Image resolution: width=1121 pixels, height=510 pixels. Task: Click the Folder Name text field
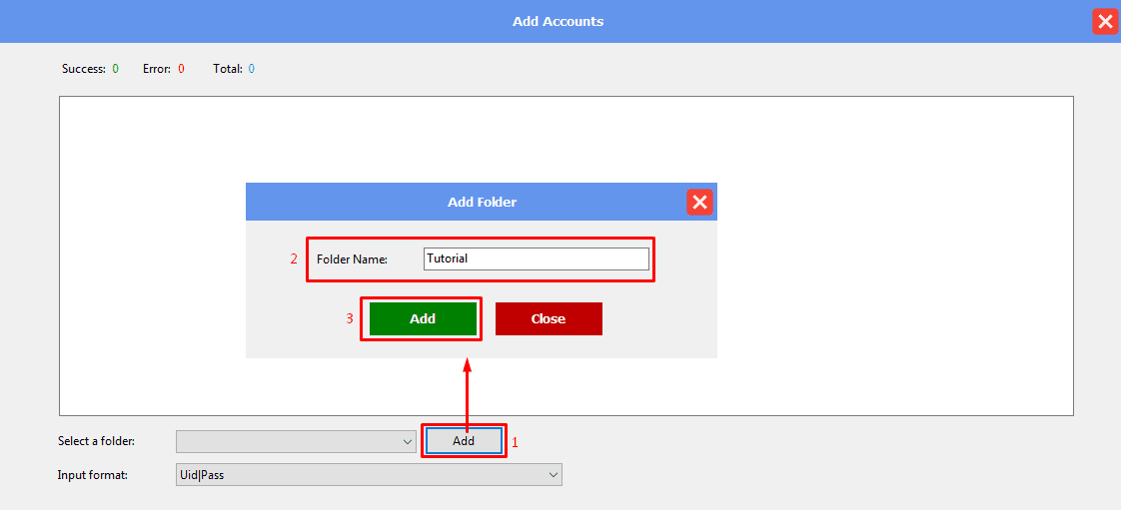point(536,258)
